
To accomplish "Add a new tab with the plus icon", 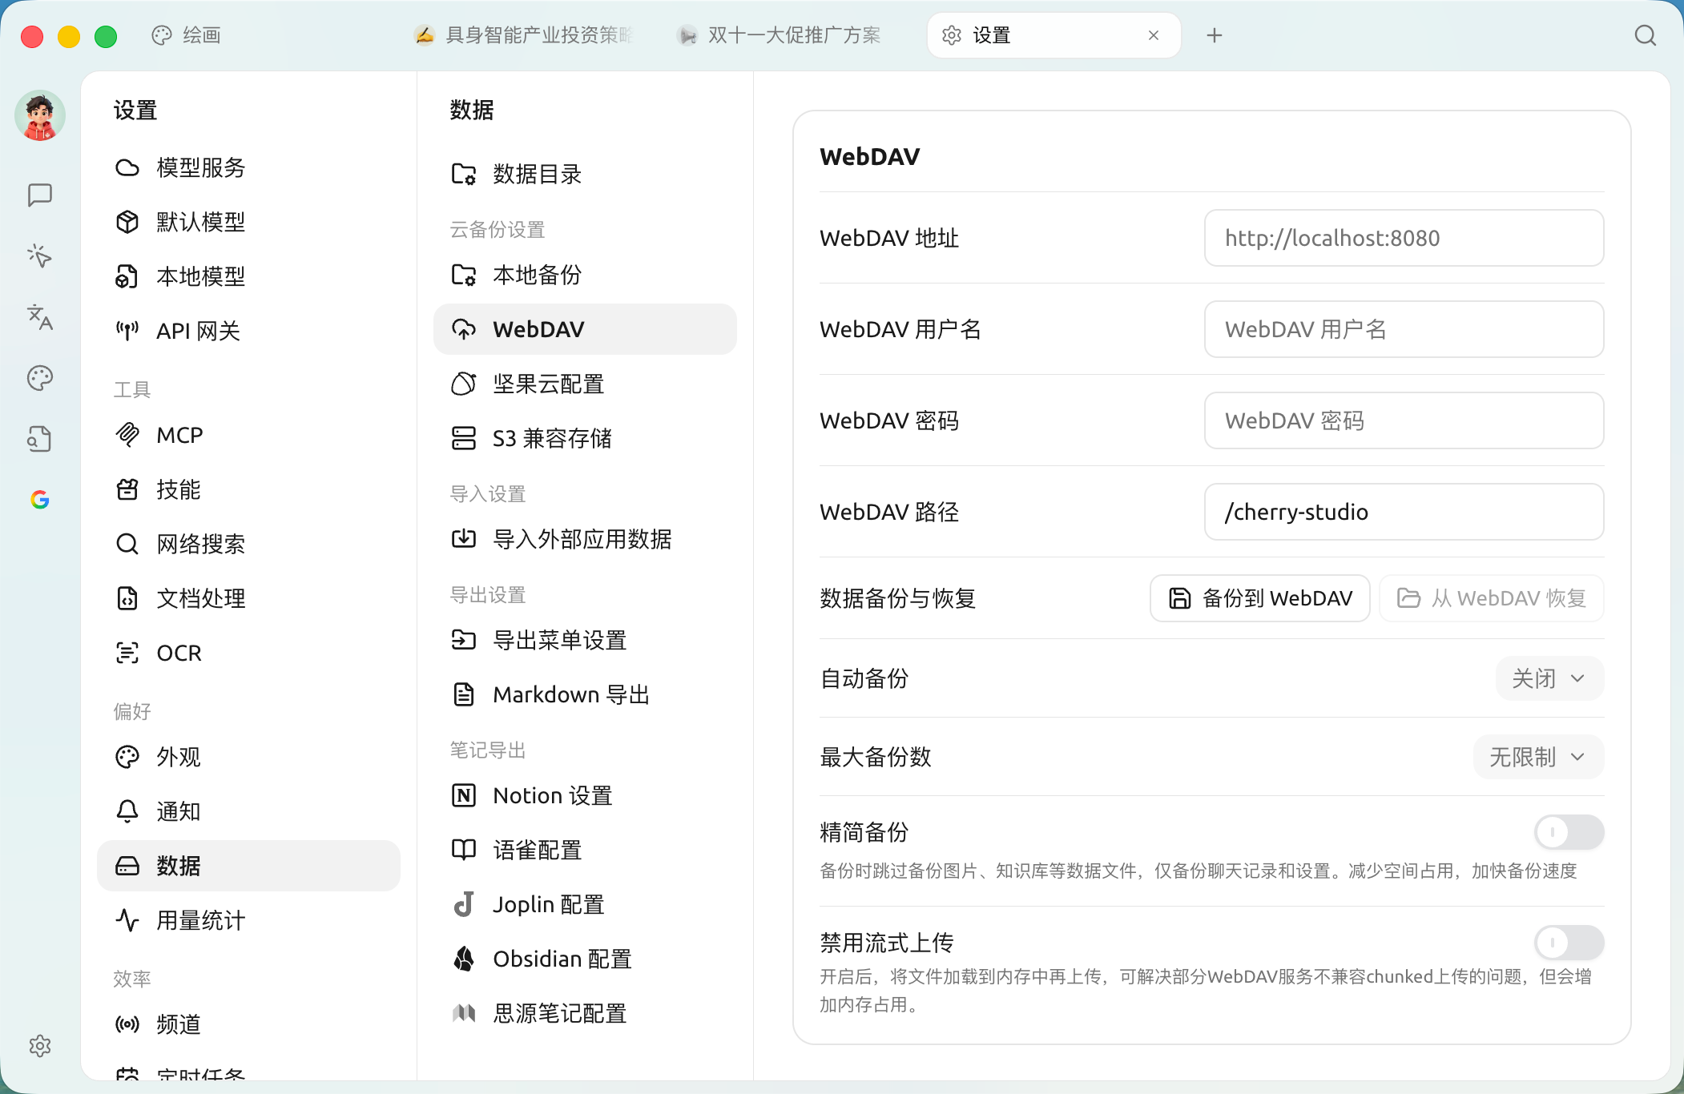I will (1215, 35).
